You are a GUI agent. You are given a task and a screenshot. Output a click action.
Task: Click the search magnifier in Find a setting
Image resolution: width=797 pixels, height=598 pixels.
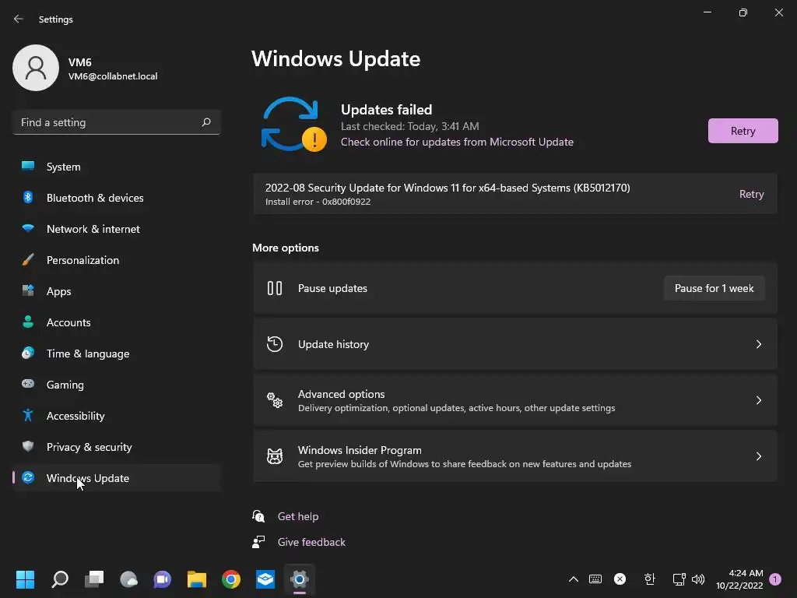click(x=205, y=122)
